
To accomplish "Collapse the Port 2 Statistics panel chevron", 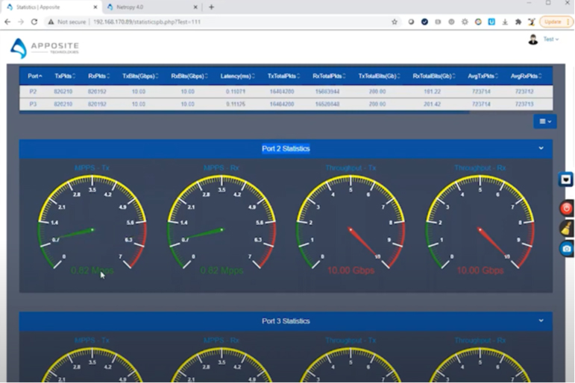I will click(541, 148).
